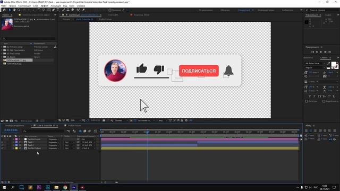This screenshot has width=340, height=191.
Task: Take a snapshot with the camera icon
Action: coord(104,120)
